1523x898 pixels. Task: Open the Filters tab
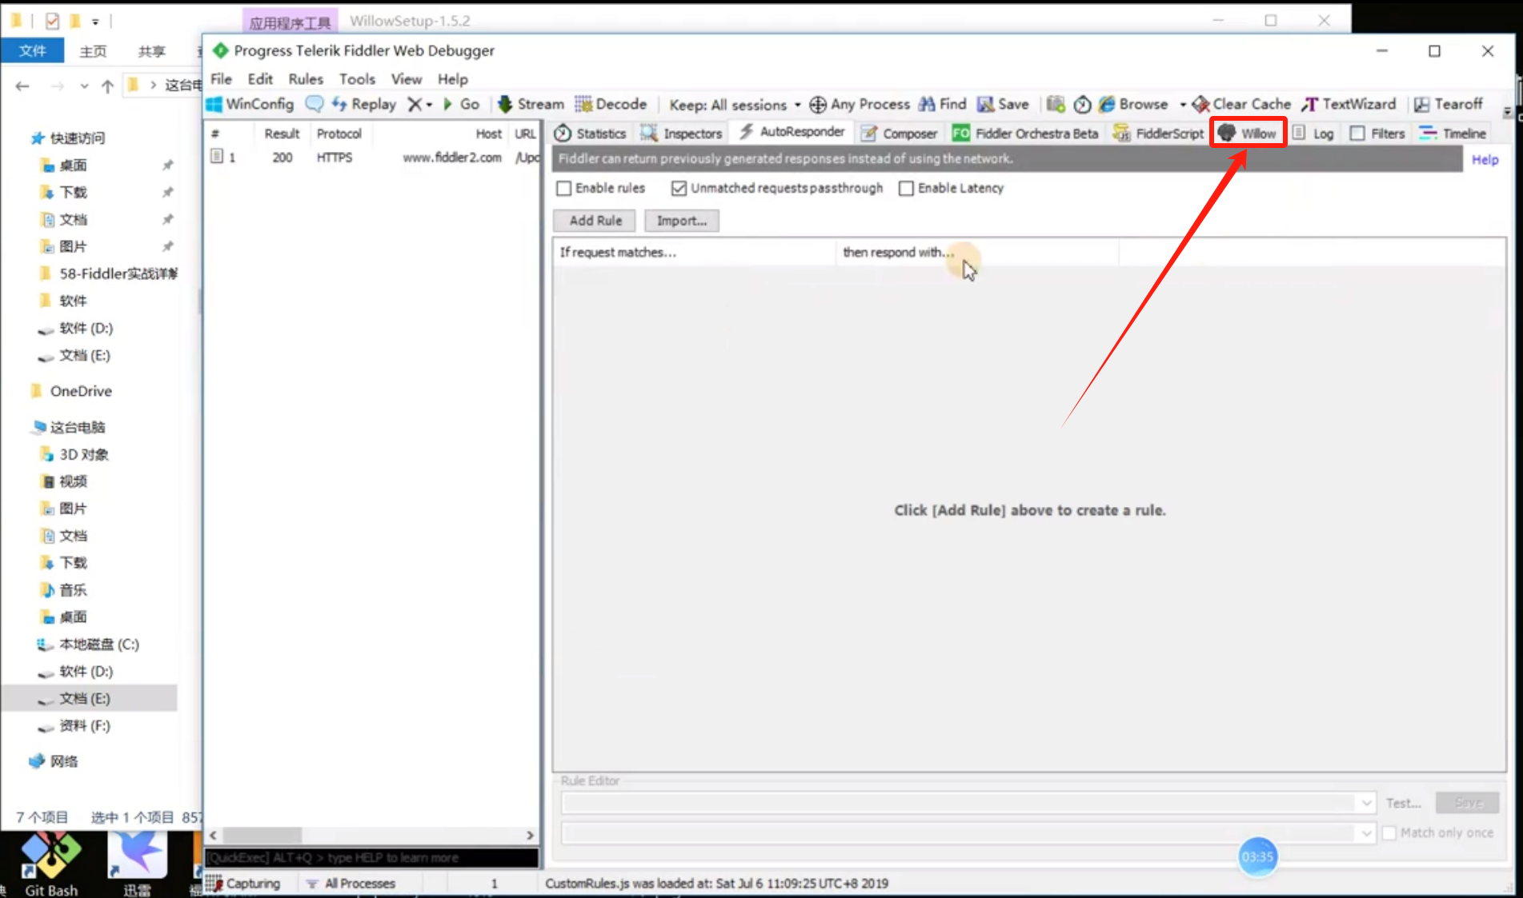tap(1377, 134)
